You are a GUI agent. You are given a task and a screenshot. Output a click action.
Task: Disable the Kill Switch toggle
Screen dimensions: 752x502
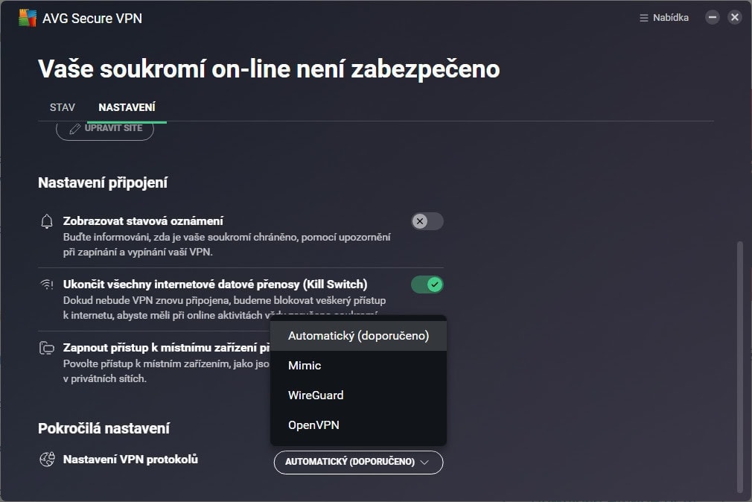(427, 285)
